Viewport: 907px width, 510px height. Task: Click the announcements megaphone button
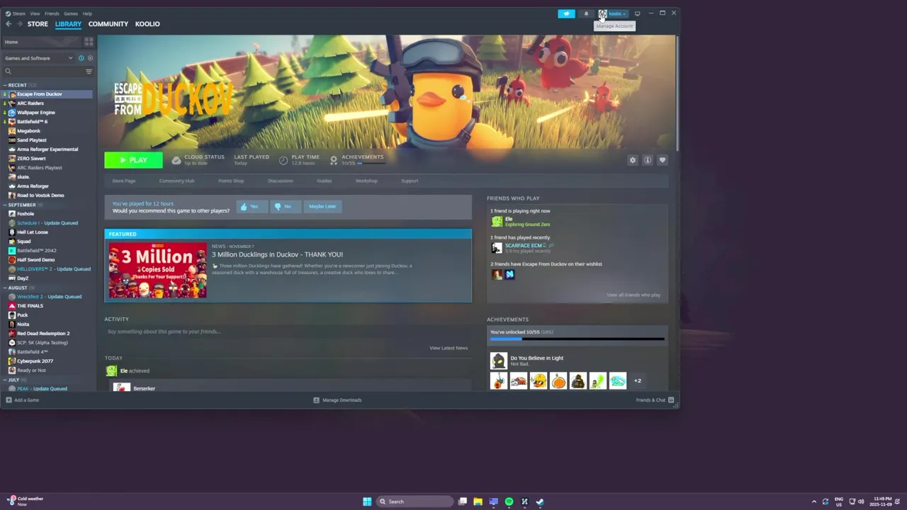[566, 13]
